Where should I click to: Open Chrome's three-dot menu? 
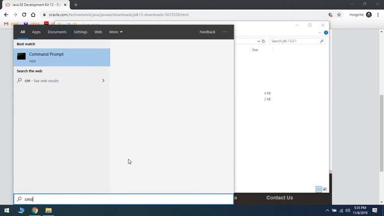point(378,14)
